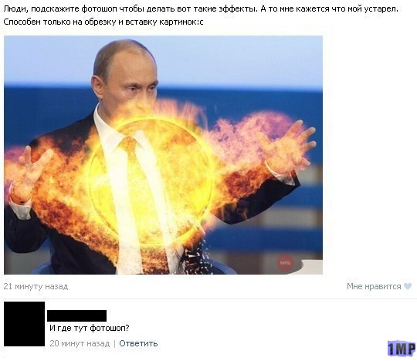Like the post via Мне нравится text
Image resolution: width=417 pixels, height=361 pixels.
(x=374, y=286)
